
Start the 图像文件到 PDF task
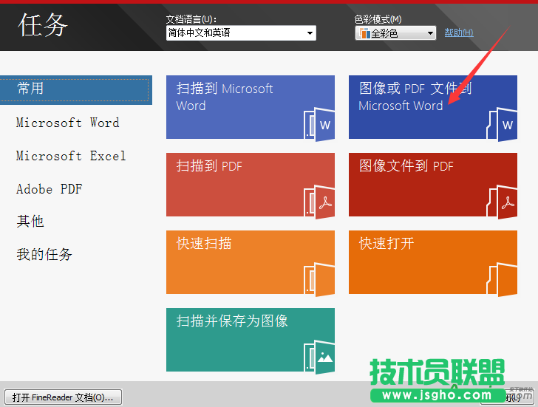(433, 185)
